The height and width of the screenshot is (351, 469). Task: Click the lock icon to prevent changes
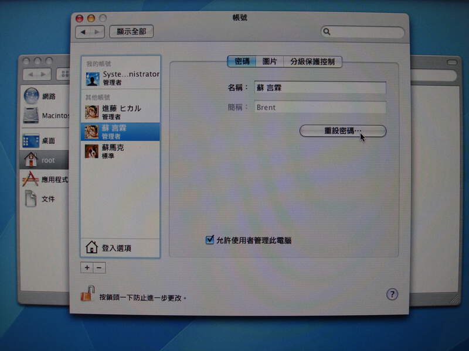pos(86,292)
